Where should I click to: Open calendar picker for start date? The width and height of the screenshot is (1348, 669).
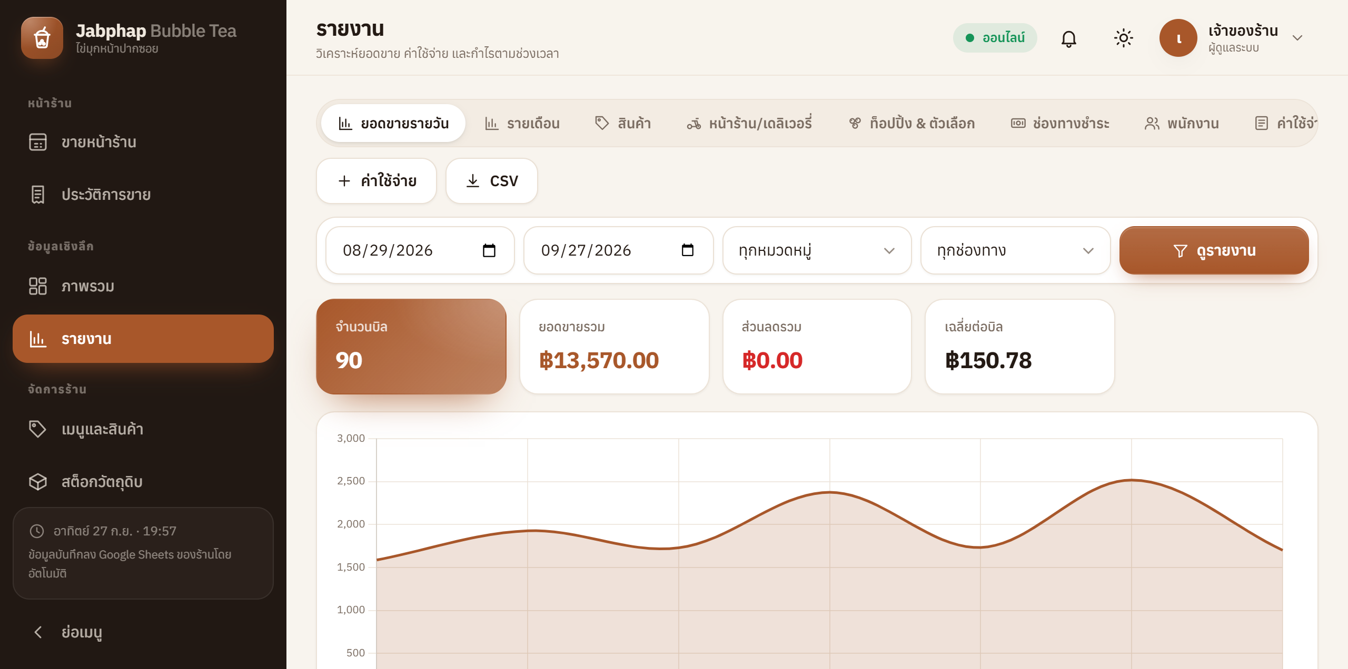489,250
